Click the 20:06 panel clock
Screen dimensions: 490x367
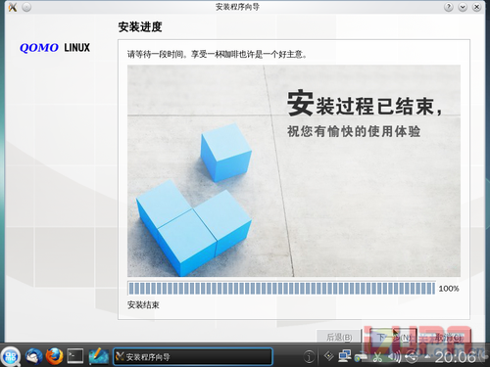click(x=456, y=357)
